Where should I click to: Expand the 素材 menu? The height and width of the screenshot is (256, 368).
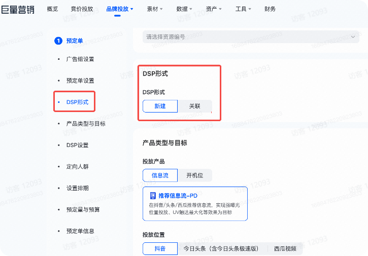point(155,9)
